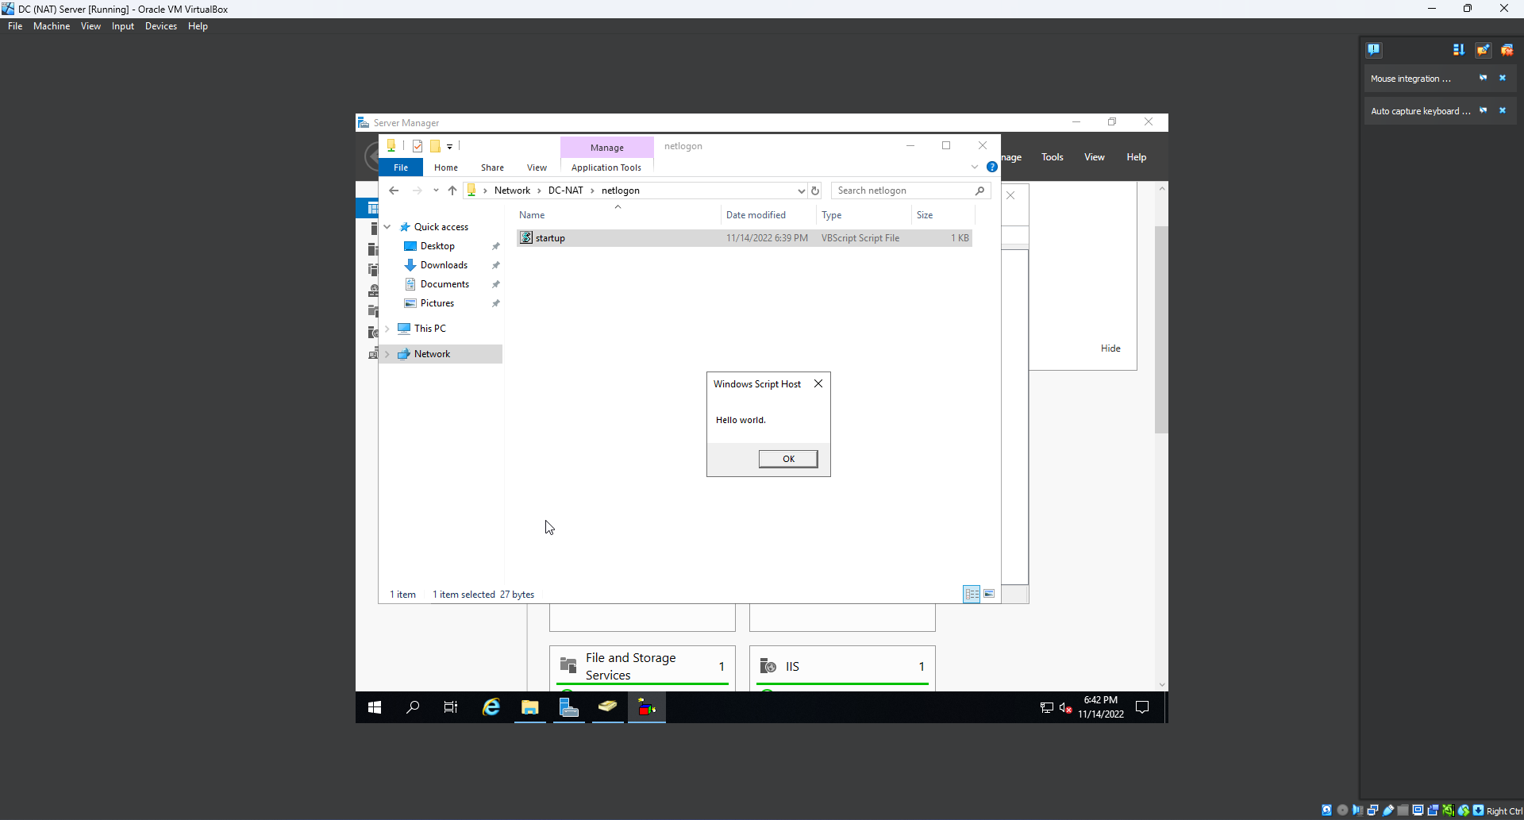Open the Action Center notifications icon

[x=1142, y=707]
